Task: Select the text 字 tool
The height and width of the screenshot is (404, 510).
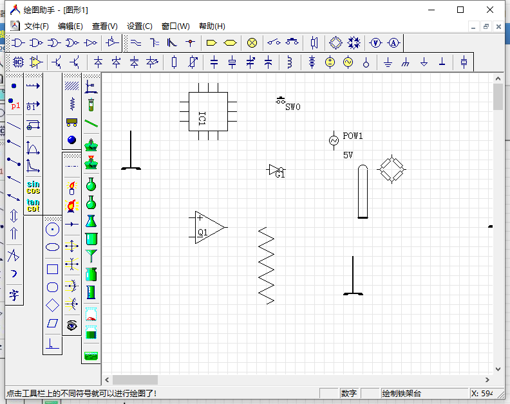Action: 14,295
